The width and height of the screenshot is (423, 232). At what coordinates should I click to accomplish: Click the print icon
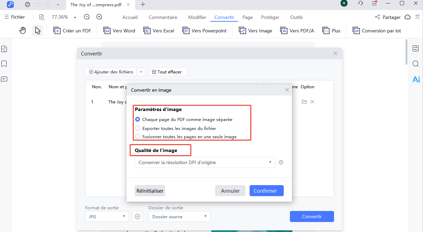point(27,4)
